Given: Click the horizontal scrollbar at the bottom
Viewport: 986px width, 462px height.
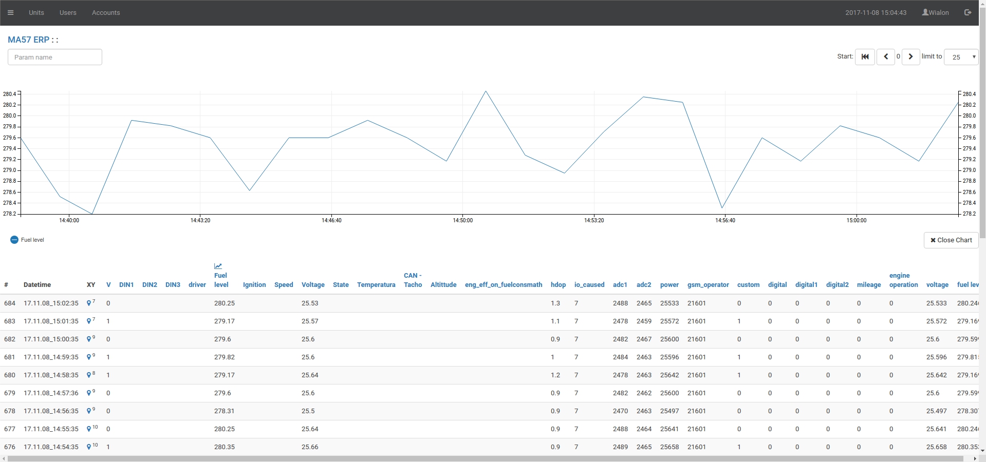Looking at the screenshot, I should pos(488,458).
